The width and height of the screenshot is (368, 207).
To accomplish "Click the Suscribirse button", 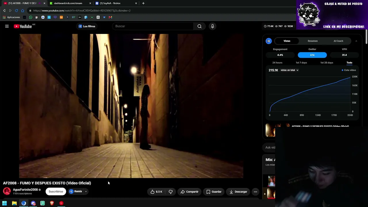I will coord(56,191).
